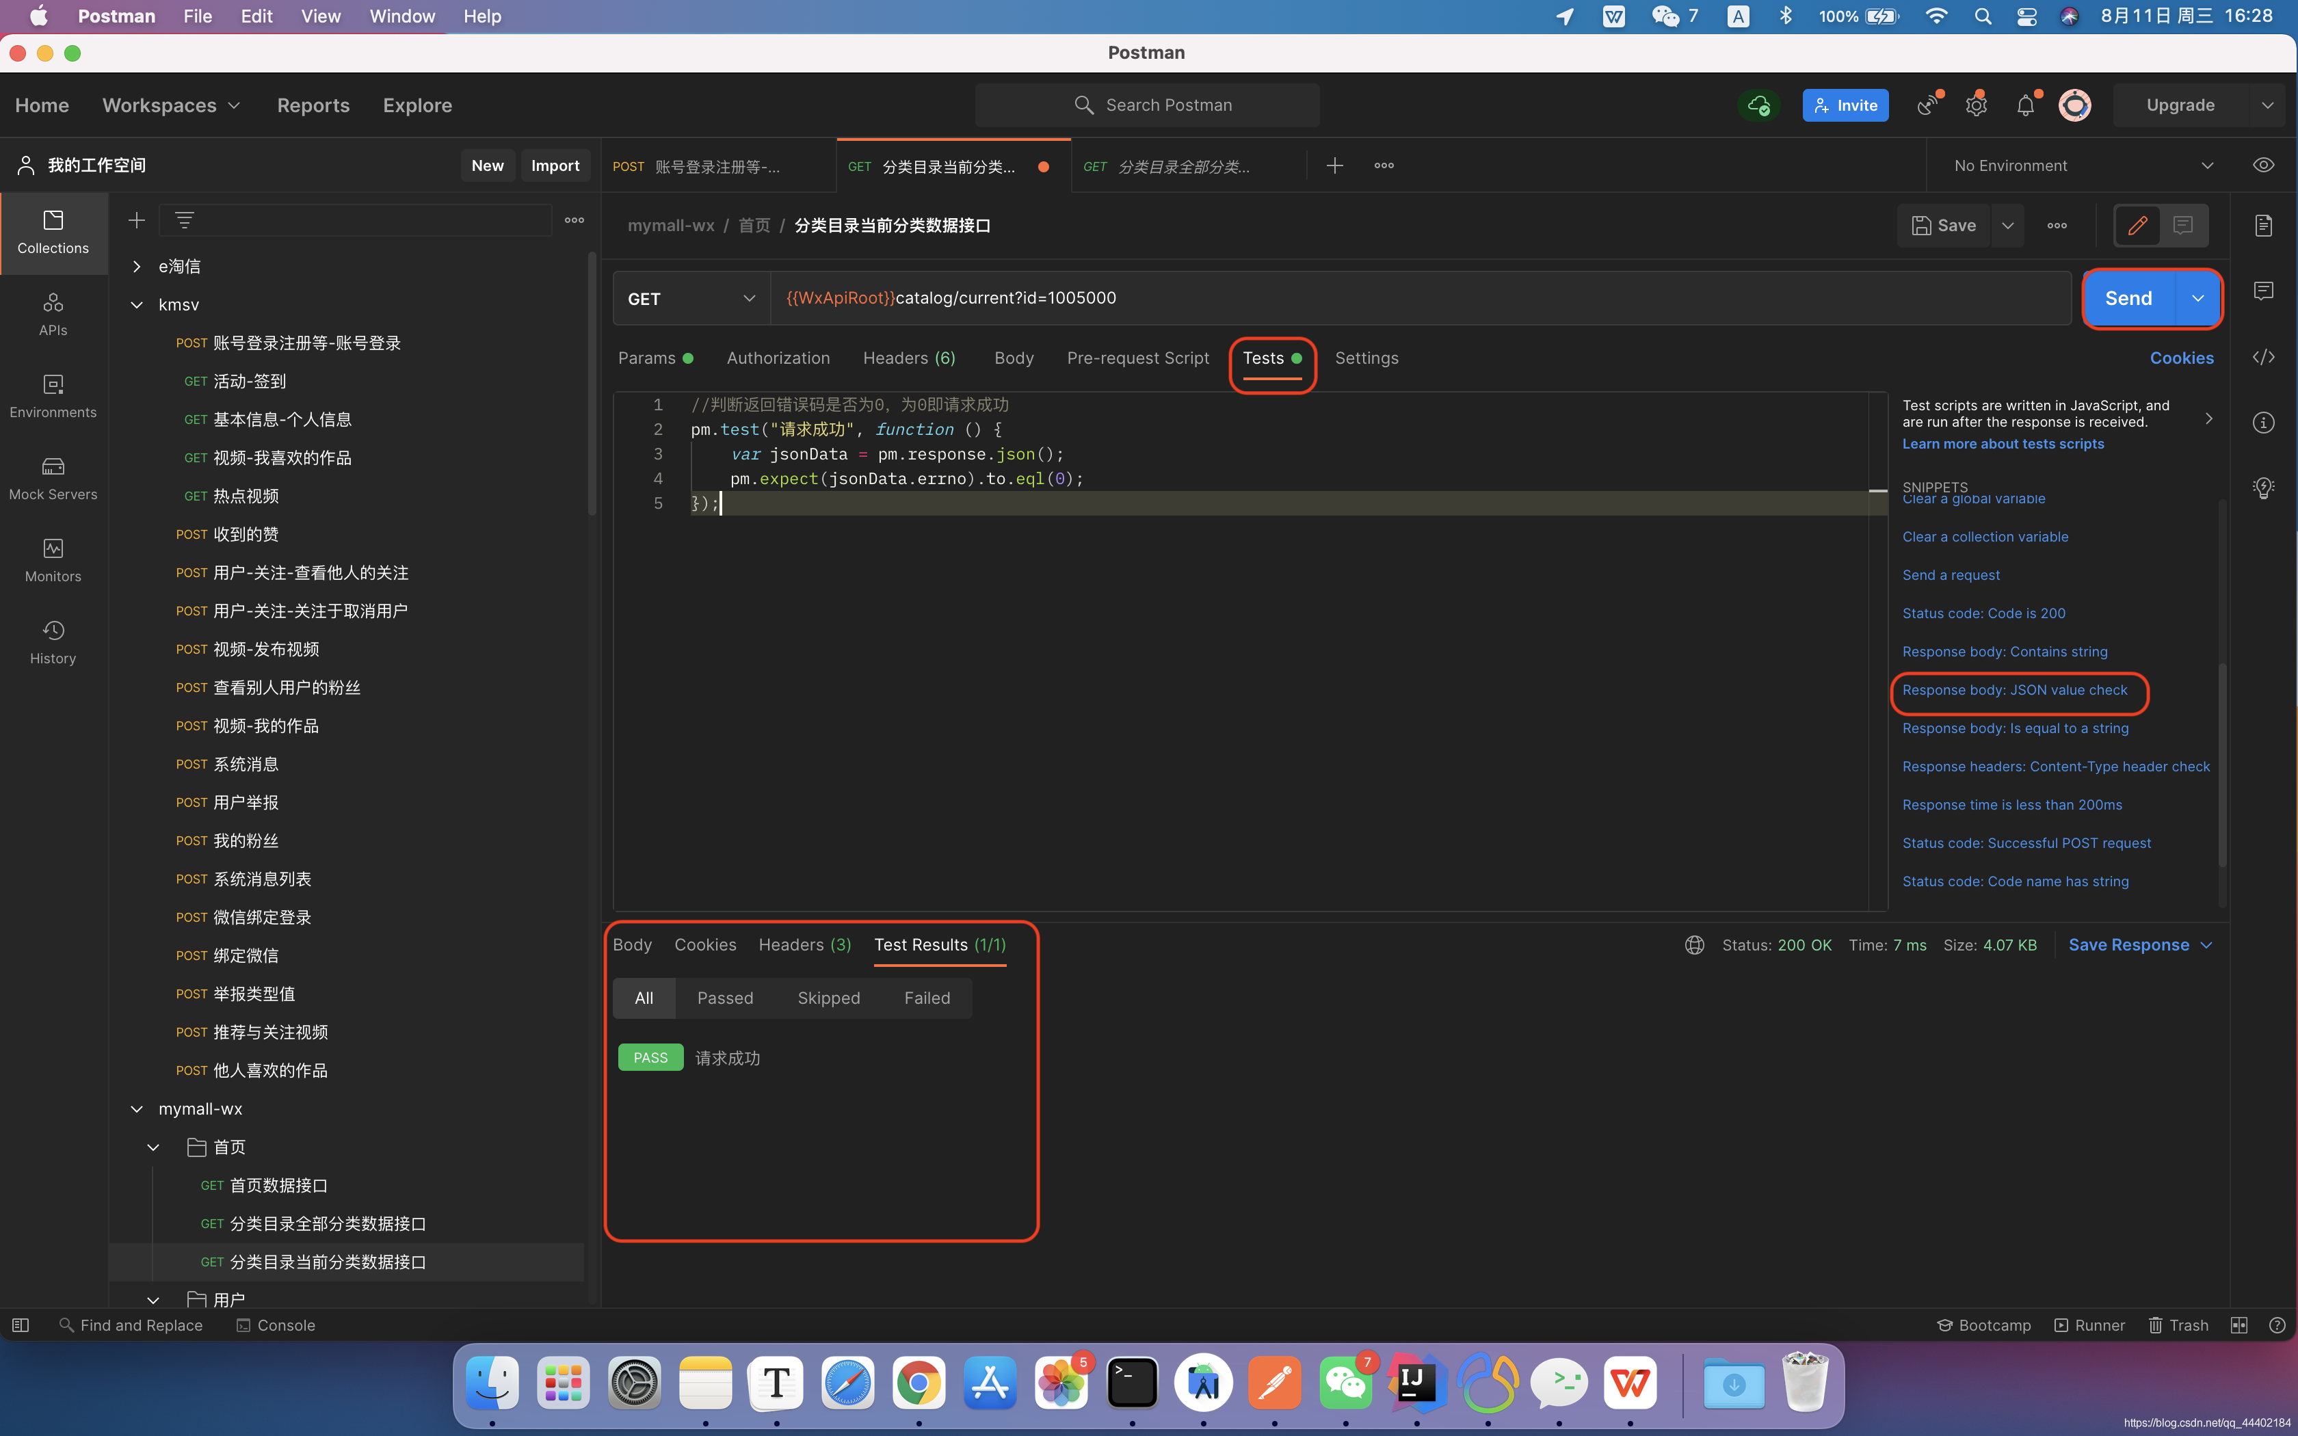Create new collection with plus icon

[x=137, y=220]
